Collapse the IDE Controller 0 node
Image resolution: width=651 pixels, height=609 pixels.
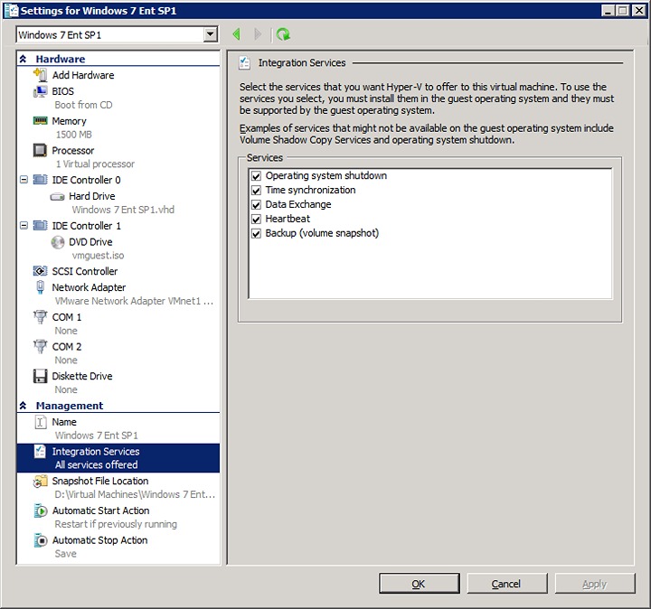coord(24,180)
